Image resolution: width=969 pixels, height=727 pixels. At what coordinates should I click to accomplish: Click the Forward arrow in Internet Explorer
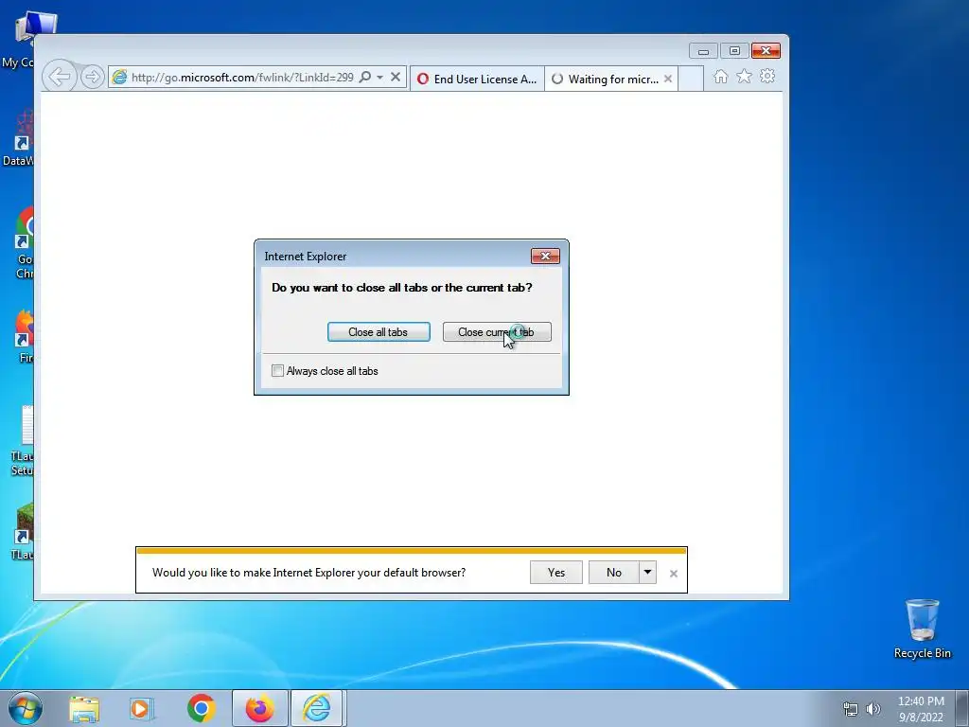[x=92, y=78]
